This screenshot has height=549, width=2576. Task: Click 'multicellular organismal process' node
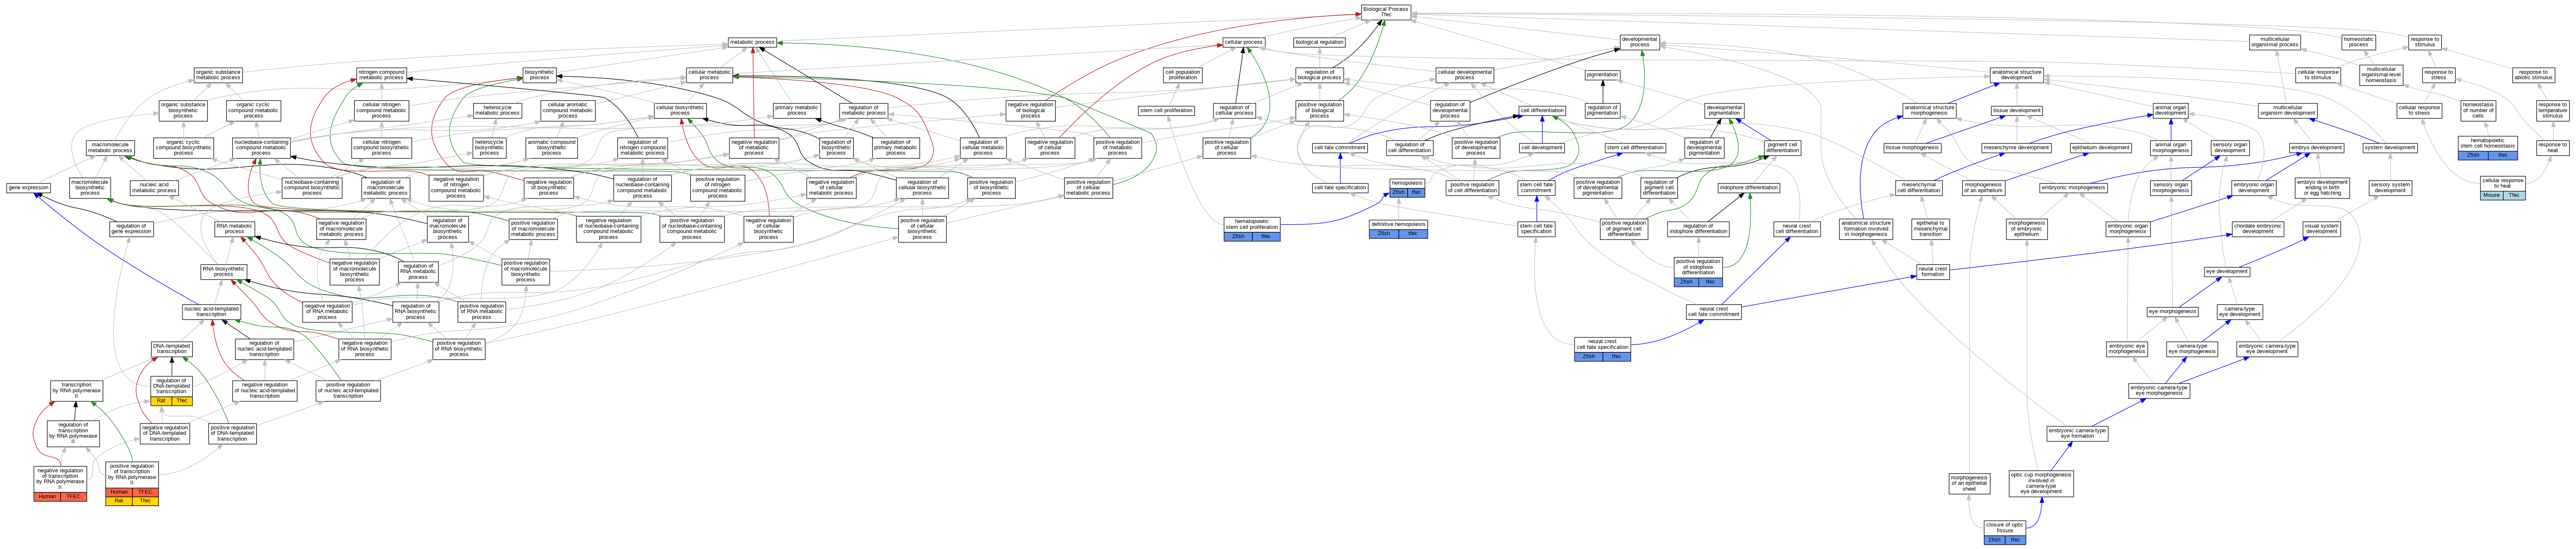[x=2275, y=42]
